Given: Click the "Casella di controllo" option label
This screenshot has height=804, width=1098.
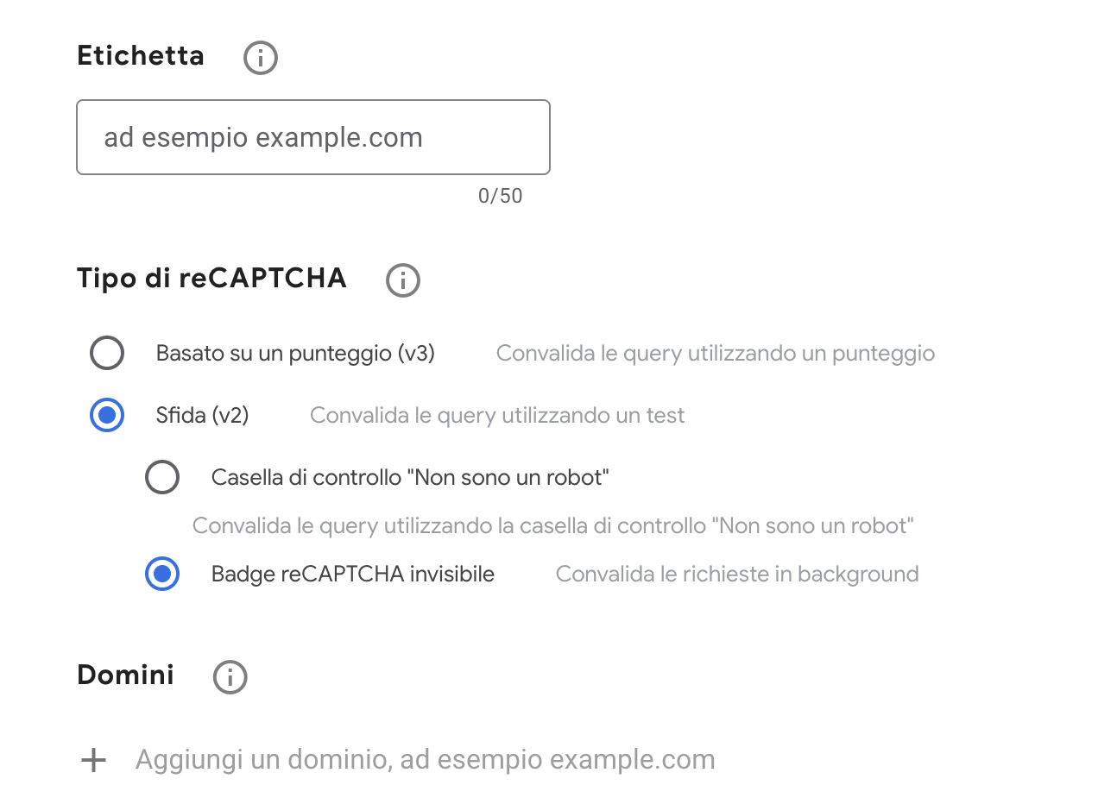Looking at the screenshot, I should point(410,477).
